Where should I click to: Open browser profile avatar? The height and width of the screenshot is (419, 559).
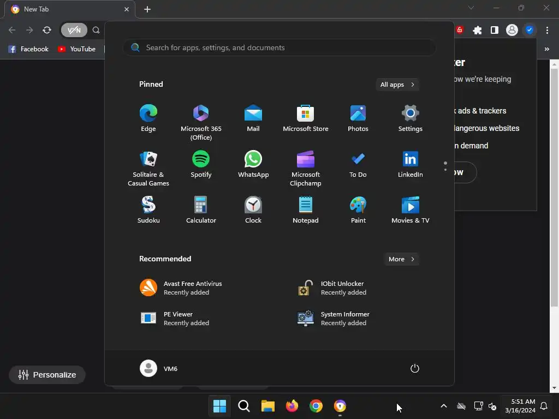coord(512,31)
